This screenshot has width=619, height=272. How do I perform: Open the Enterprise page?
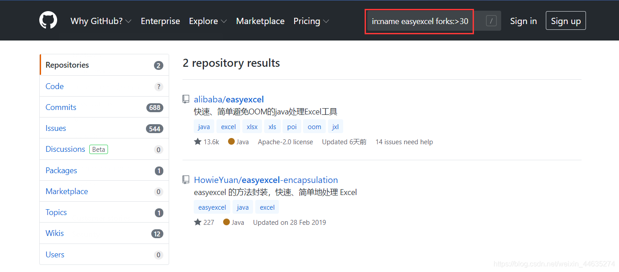(160, 21)
